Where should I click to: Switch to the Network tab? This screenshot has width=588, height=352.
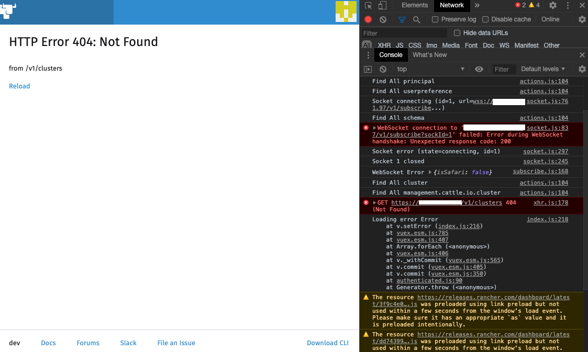click(451, 5)
